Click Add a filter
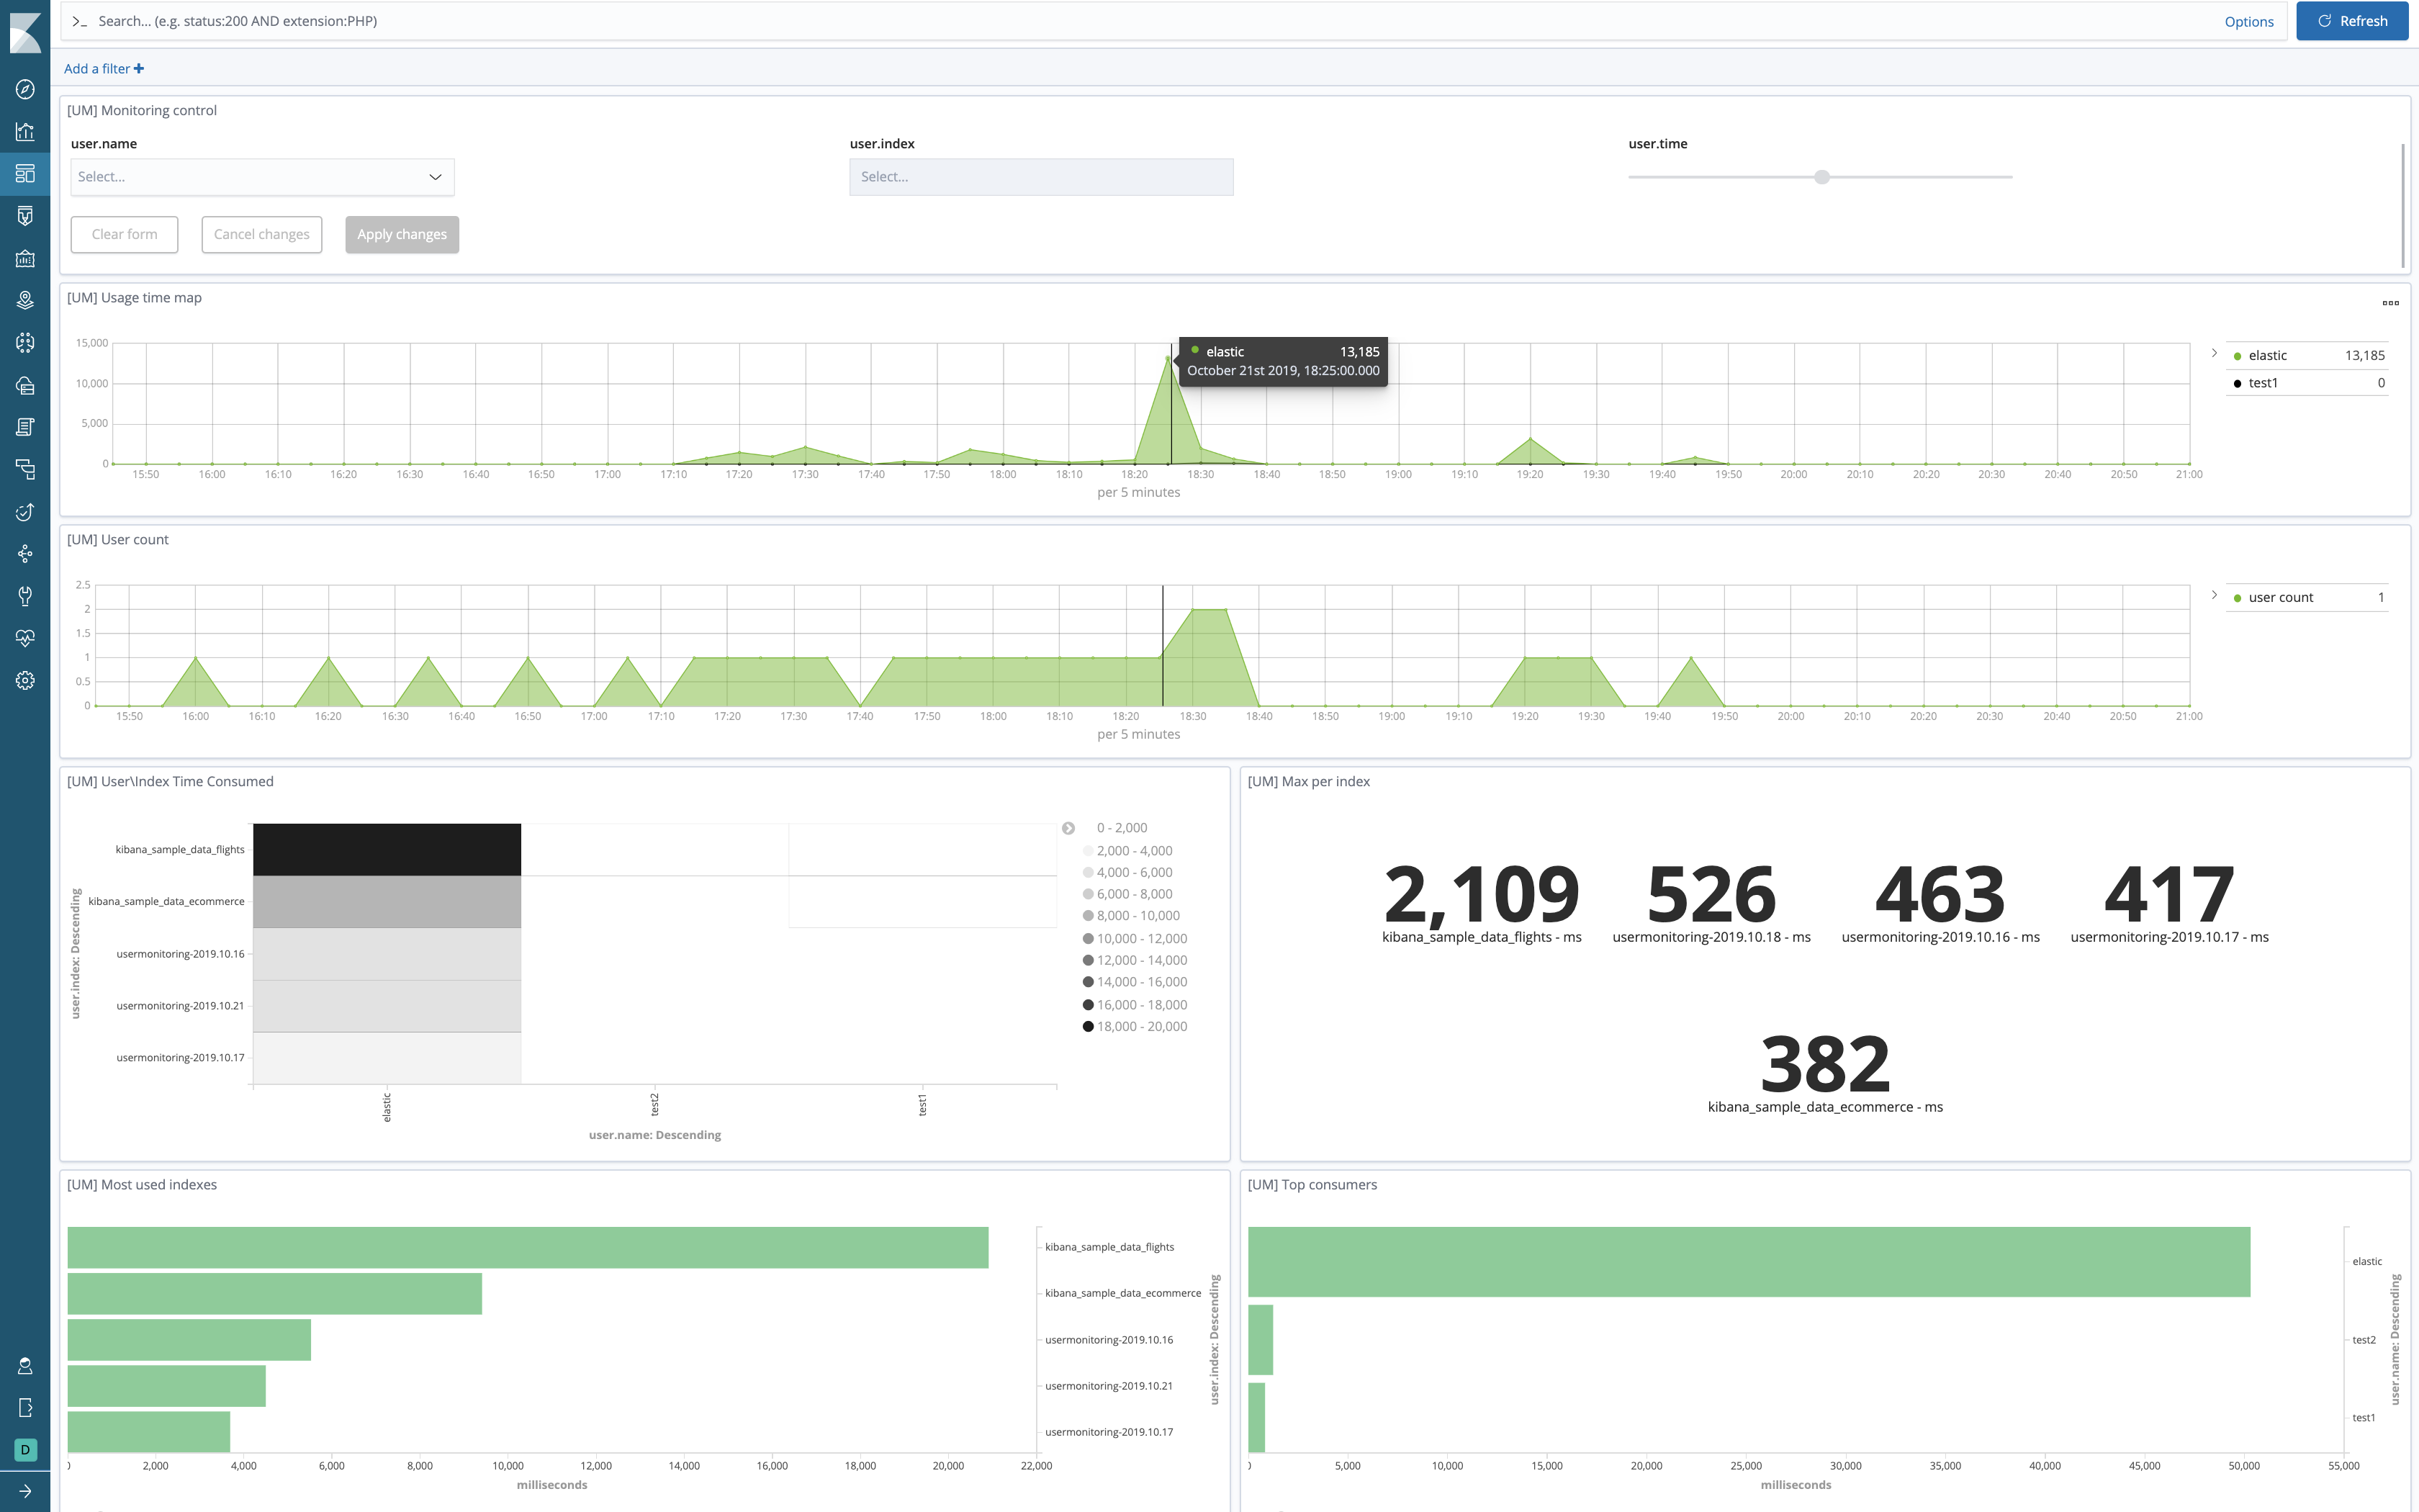The image size is (2419, 1512). [x=103, y=69]
